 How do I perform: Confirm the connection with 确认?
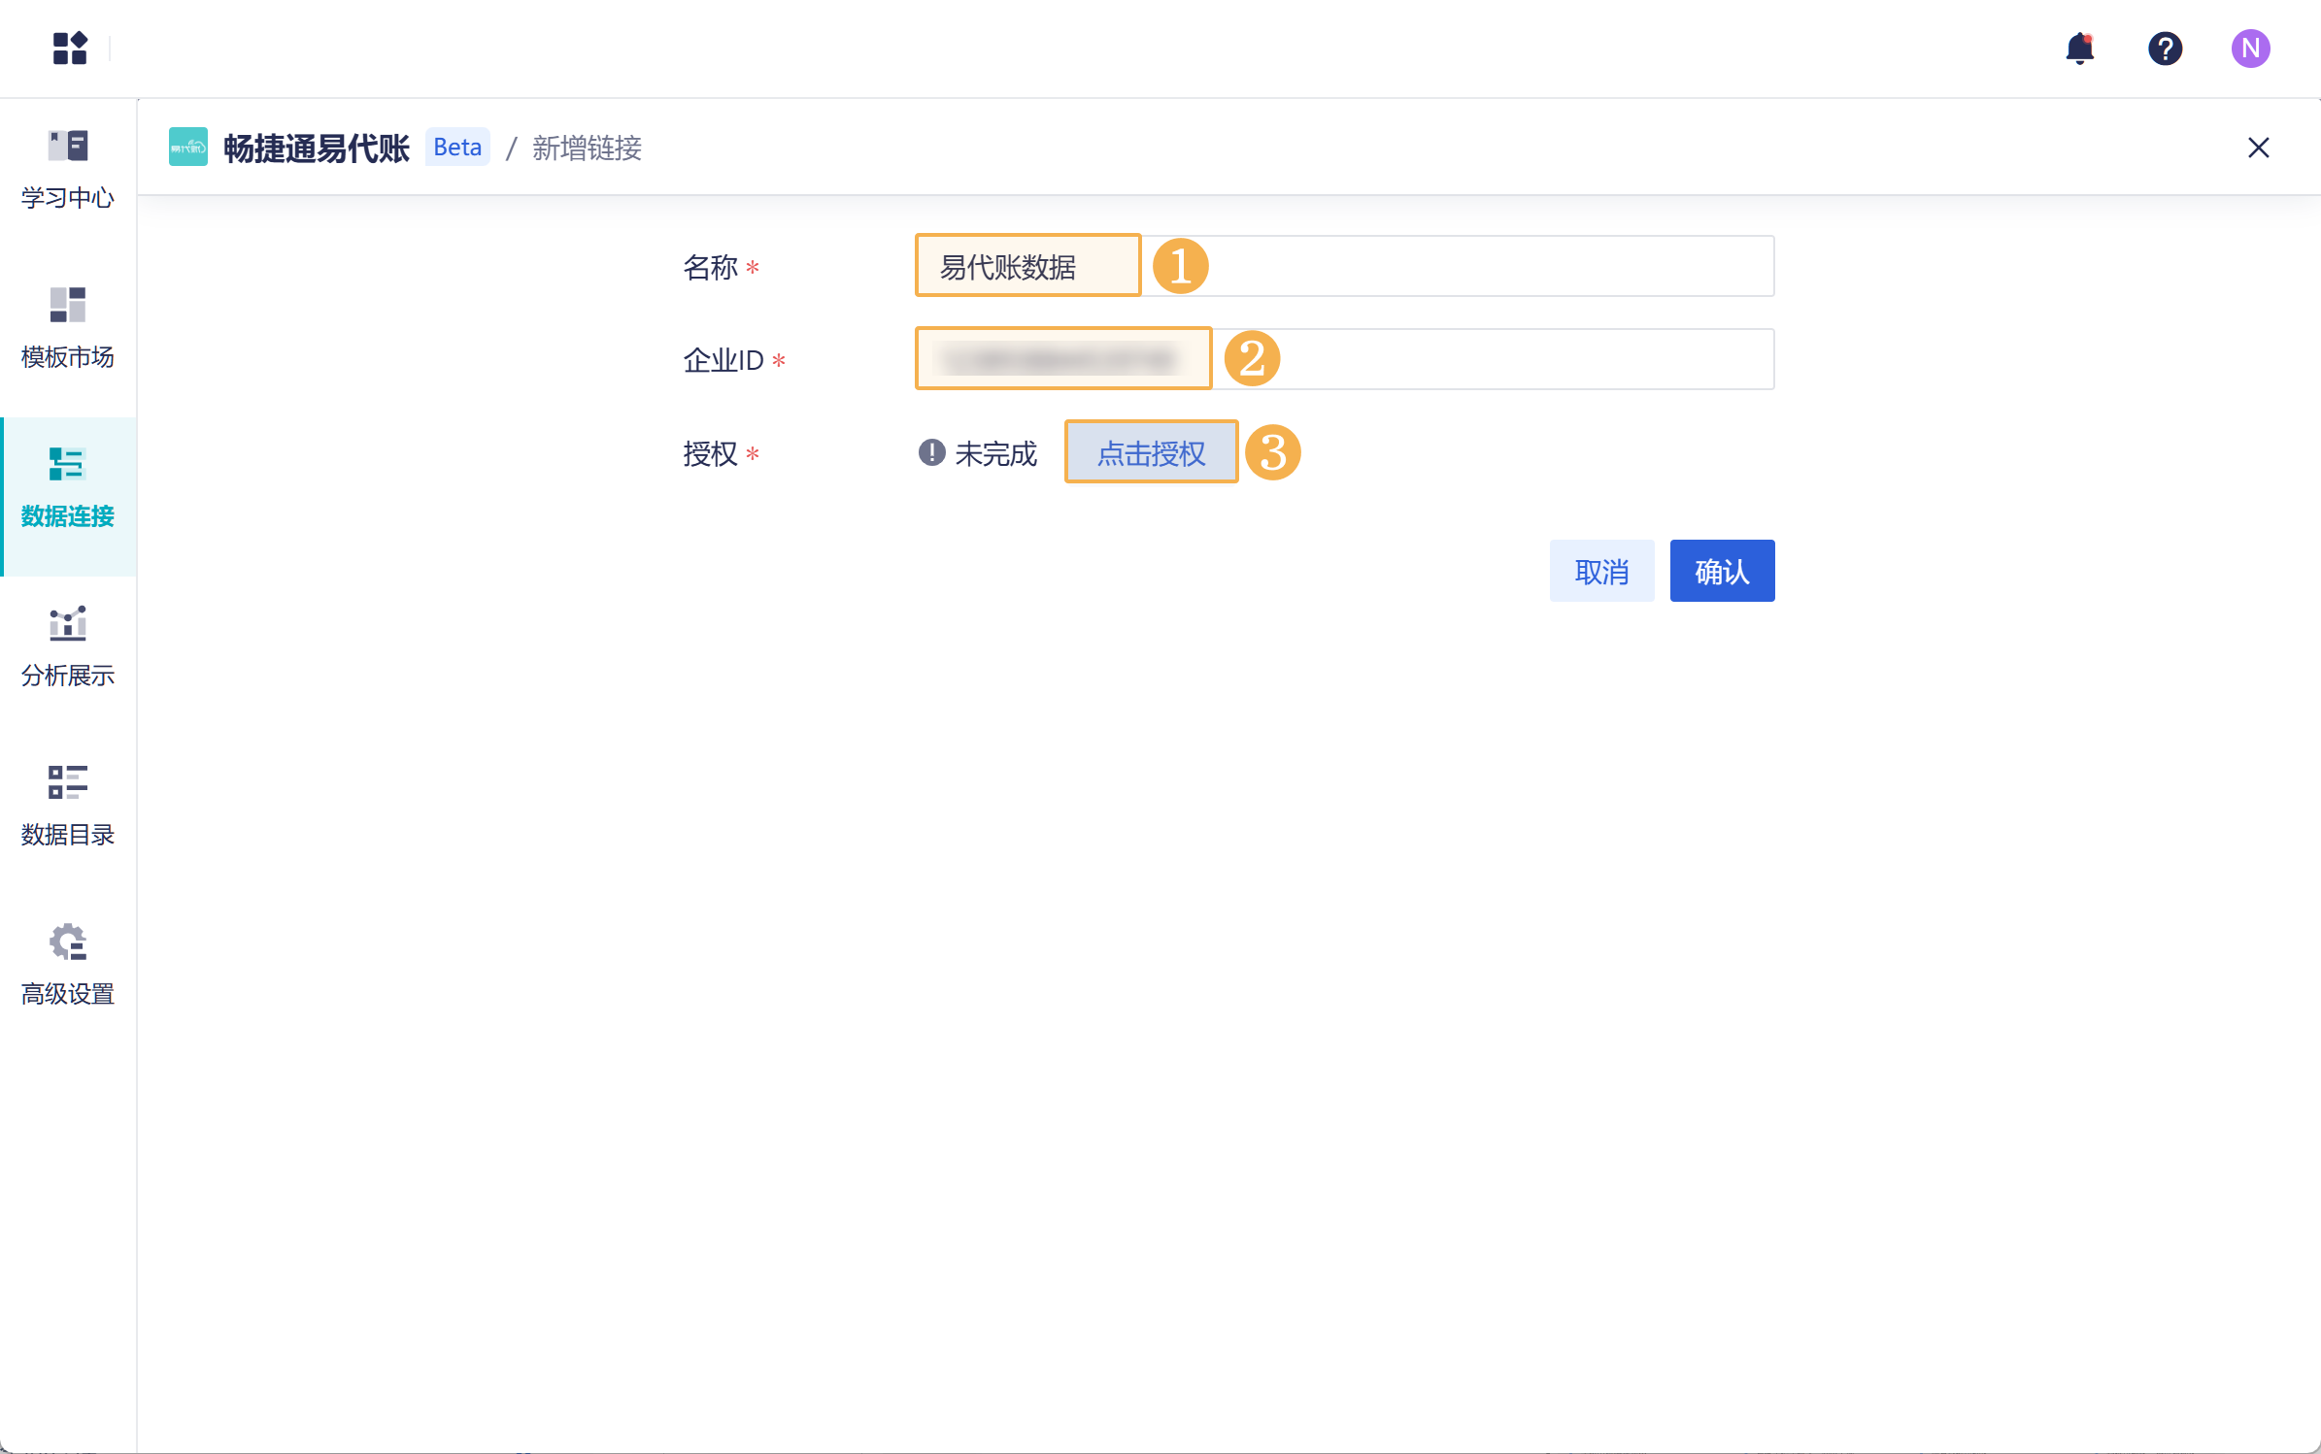[x=1721, y=571]
